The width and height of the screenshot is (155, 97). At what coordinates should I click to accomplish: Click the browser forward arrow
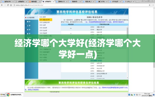tap(5, 5)
